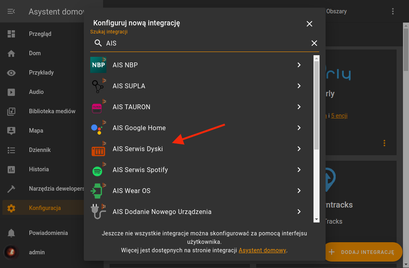Click the AIS SUPLA logo icon
Screen dimensions: 409x268
[98, 86]
